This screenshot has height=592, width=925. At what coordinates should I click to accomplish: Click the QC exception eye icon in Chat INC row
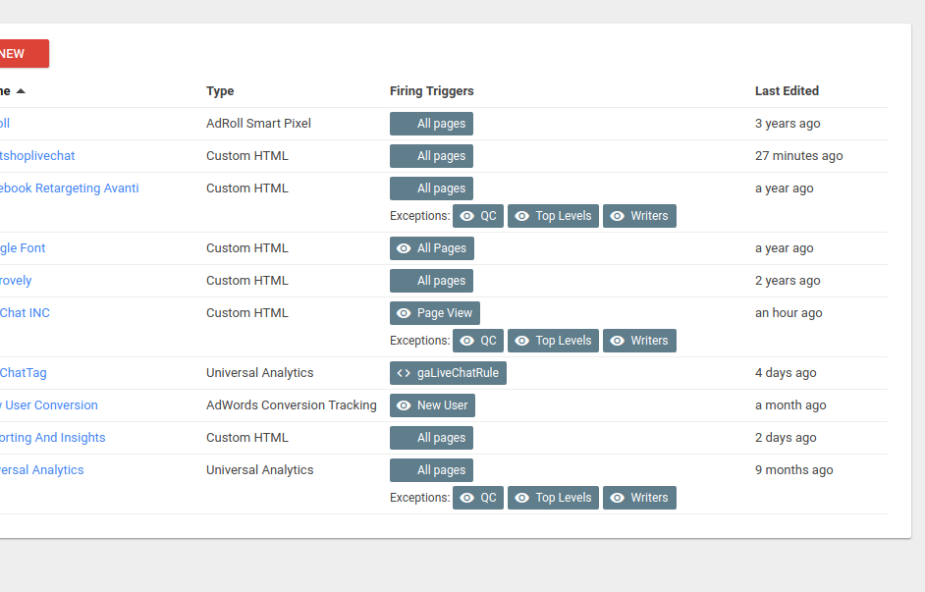tap(466, 341)
